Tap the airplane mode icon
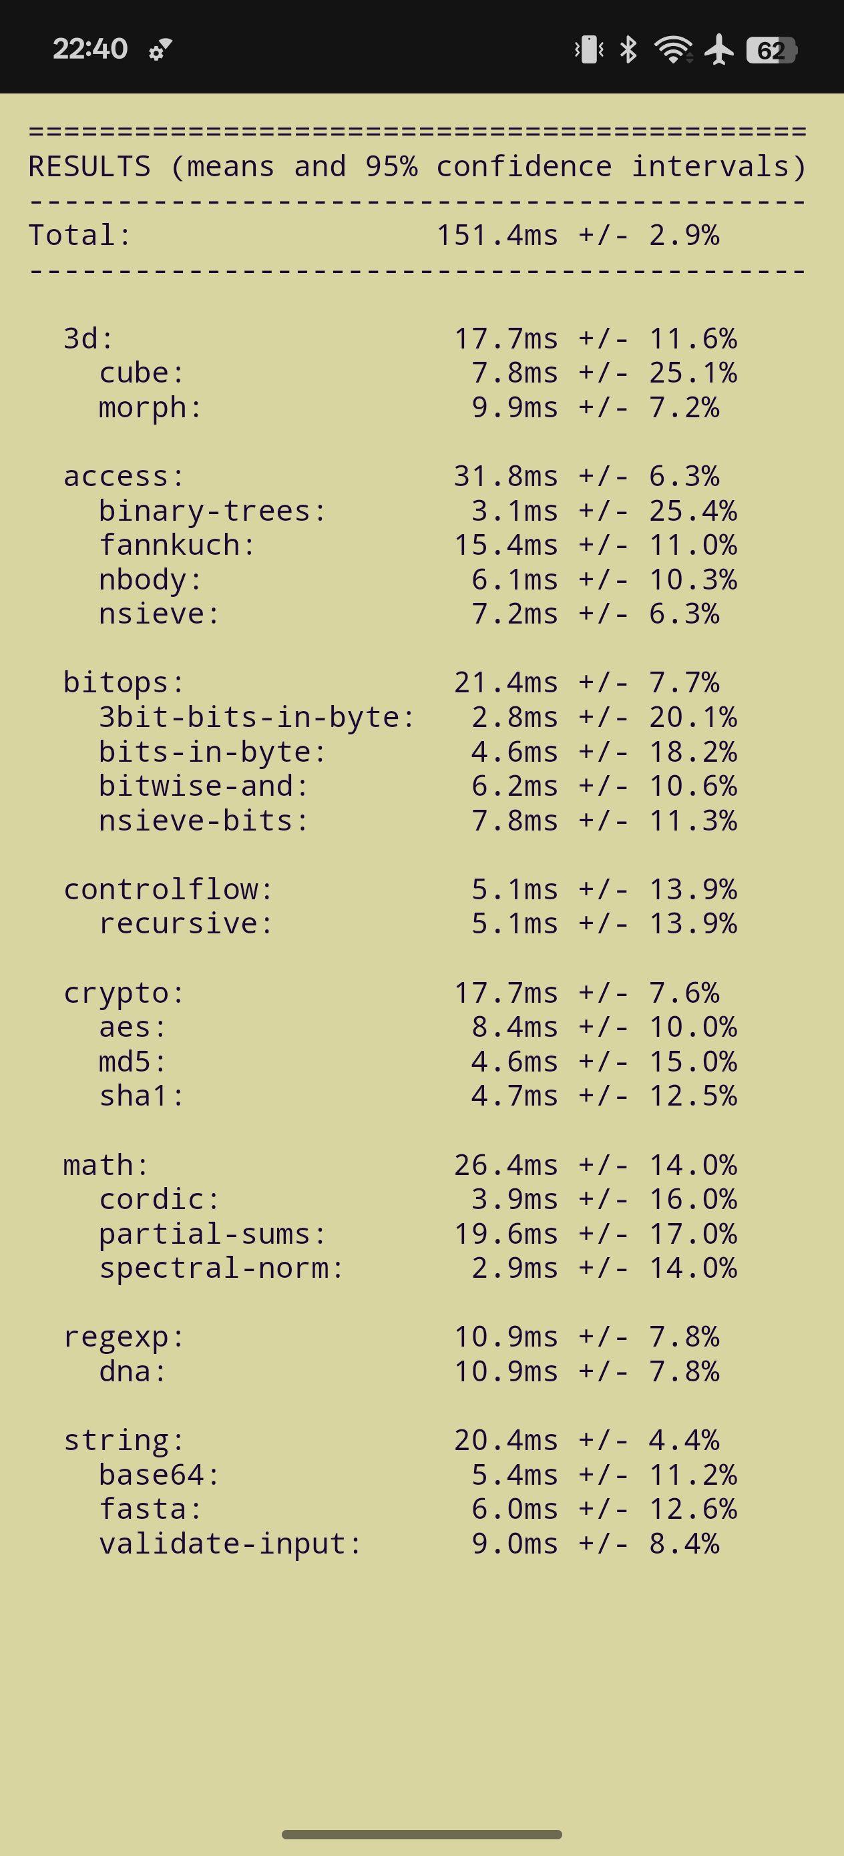 (x=719, y=49)
